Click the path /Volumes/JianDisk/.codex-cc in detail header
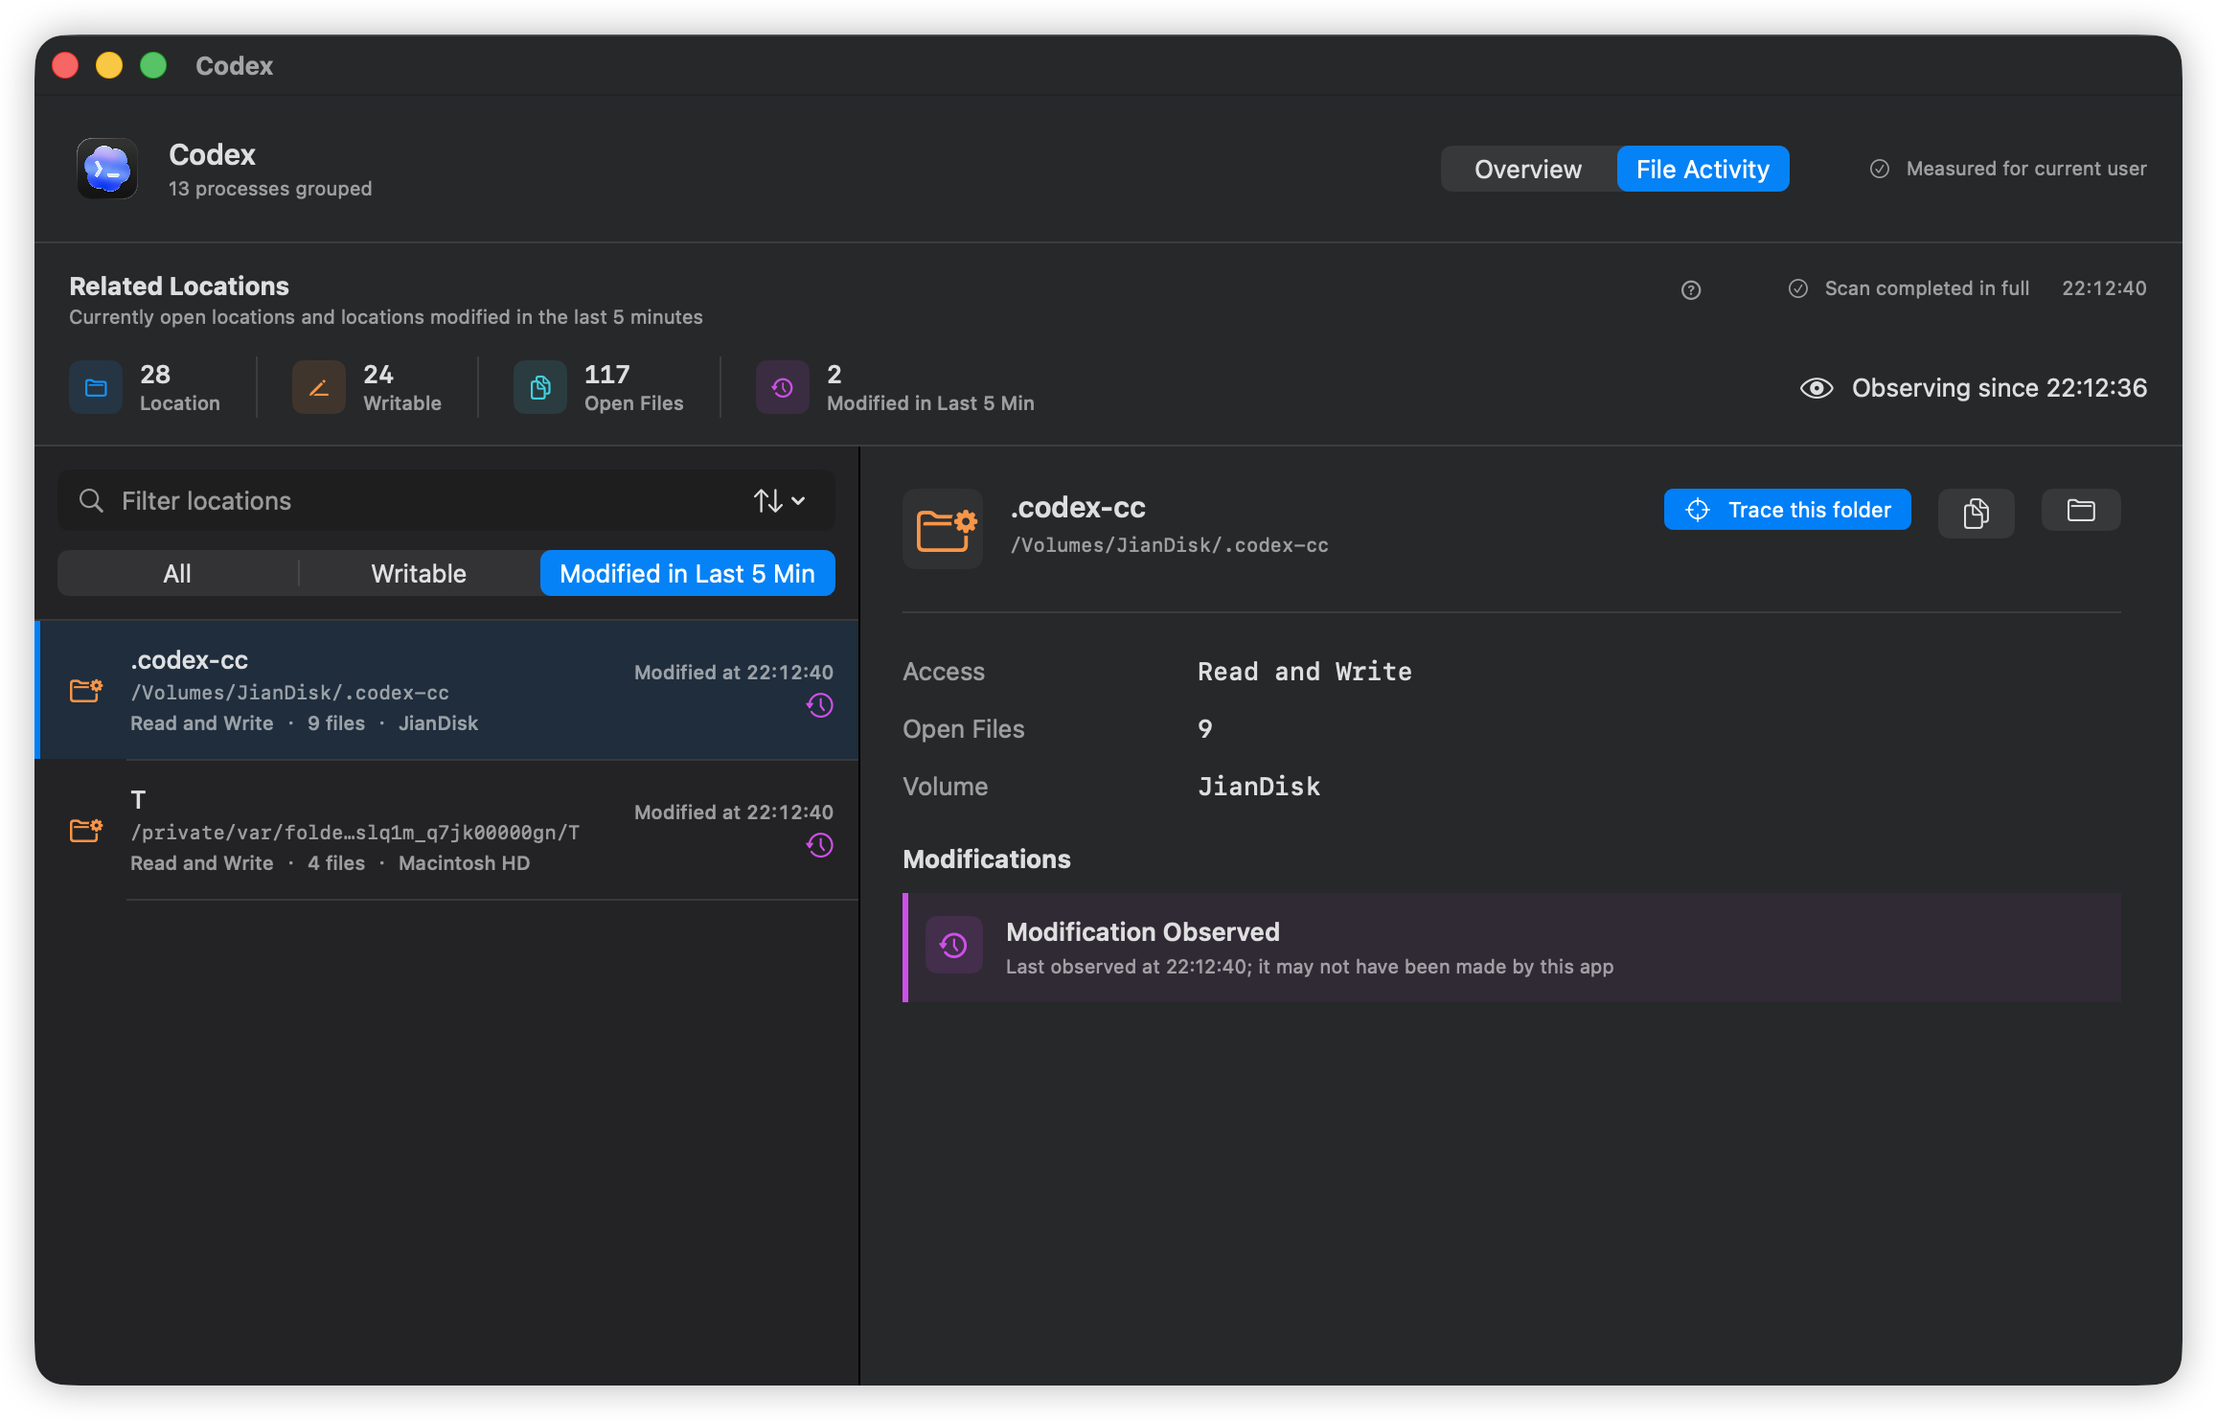This screenshot has height=1420, width=2217. pyautogui.click(x=1169, y=545)
